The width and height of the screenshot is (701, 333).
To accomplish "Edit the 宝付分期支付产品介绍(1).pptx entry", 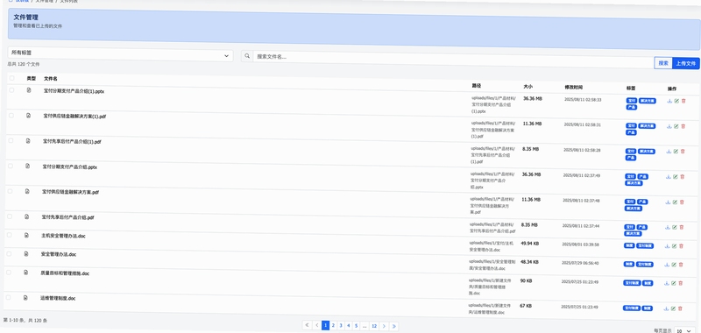I will tap(676, 101).
